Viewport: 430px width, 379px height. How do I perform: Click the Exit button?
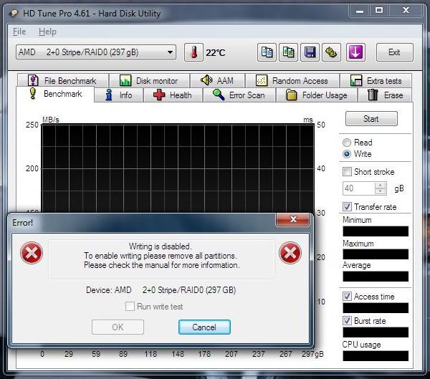click(x=395, y=52)
